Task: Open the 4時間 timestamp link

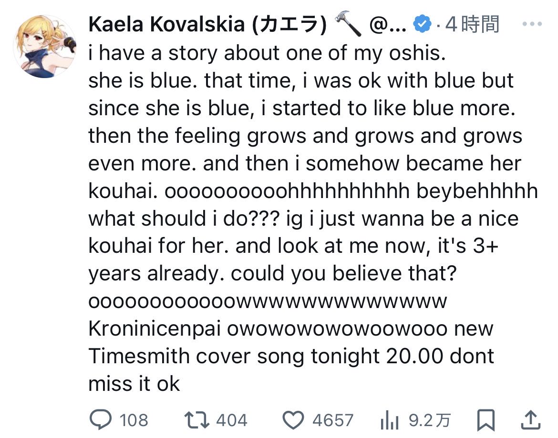Action: 472,25
